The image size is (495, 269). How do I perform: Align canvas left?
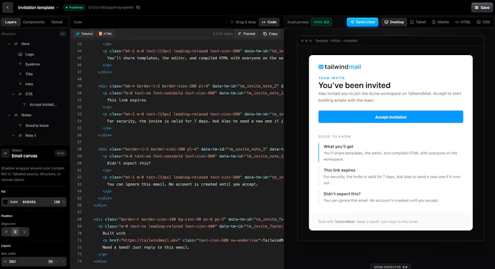(x=6, y=232)
